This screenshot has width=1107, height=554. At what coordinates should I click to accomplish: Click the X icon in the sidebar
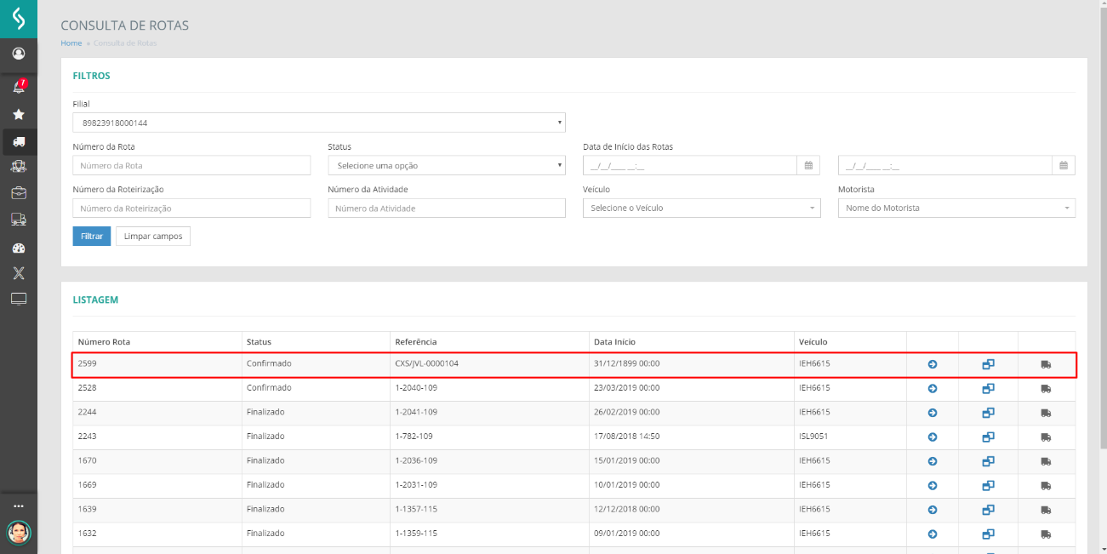18,273
